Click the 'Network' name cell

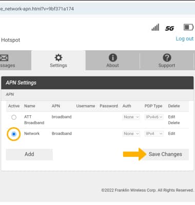pyautogui.click(x=32, y=134)
